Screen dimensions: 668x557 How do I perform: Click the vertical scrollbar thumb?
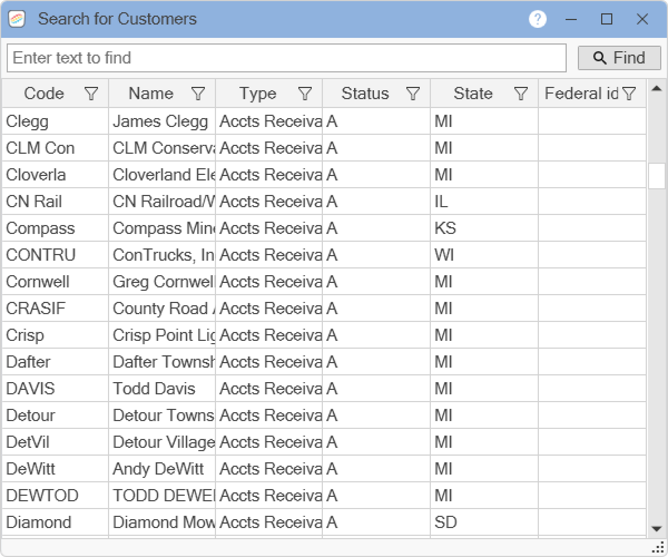[x=657, y=176]
